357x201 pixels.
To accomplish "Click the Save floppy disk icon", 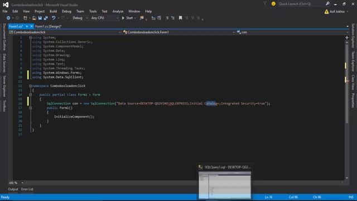I will pyautogui.click(x=40, y=18).
